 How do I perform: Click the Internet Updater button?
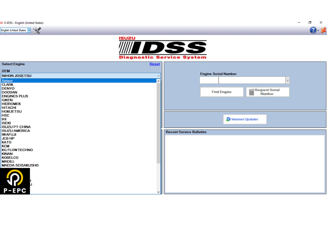coord(245,119)
